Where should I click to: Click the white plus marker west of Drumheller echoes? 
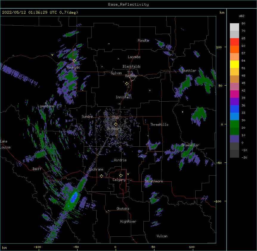(182, 112)
